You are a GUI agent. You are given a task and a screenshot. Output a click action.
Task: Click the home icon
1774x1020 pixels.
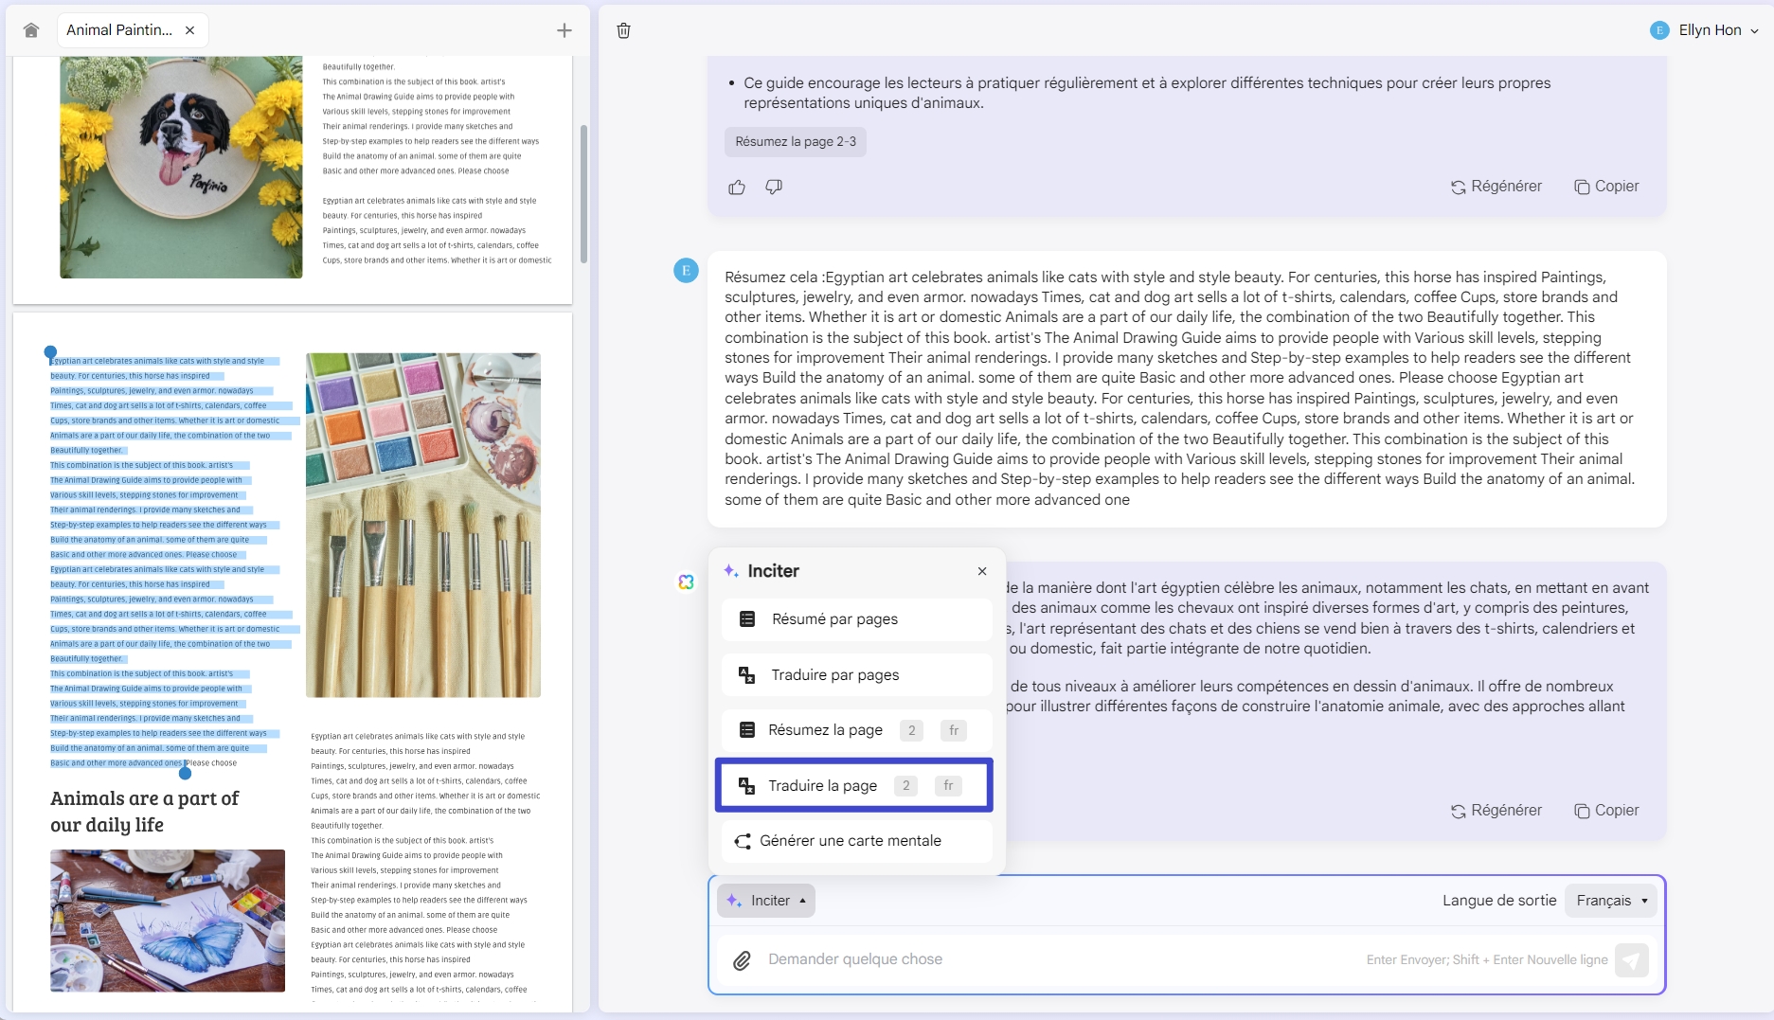click(31, 29)
